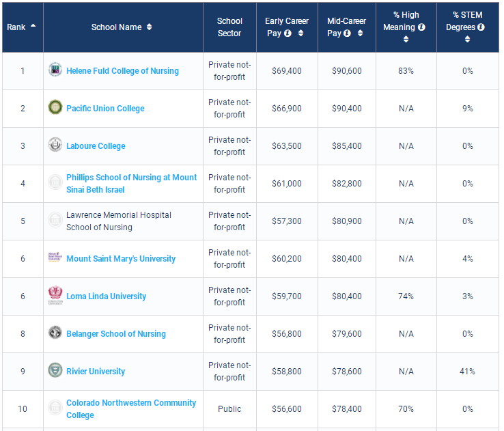Click Lawrence Memorial Hospital placeholder logo

[55, 220]
